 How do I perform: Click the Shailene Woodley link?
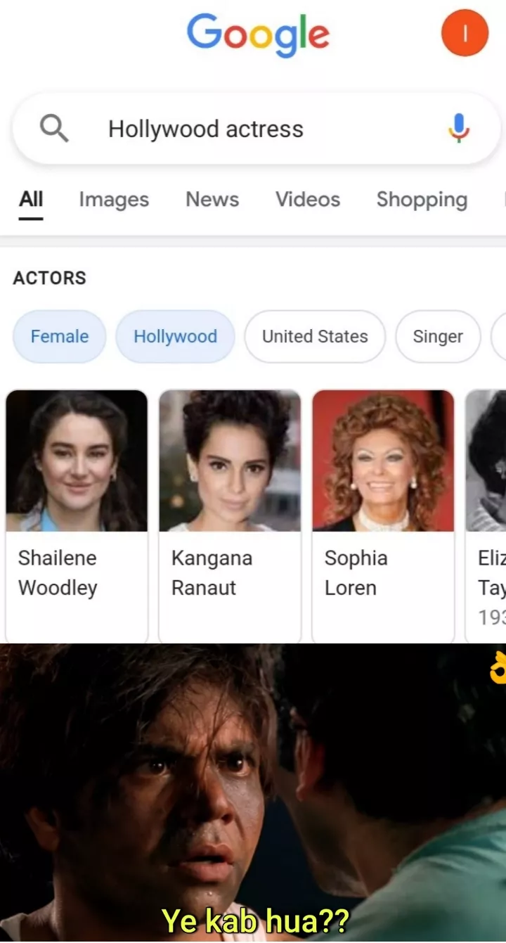pyautogui.click(x=57, y=572)
